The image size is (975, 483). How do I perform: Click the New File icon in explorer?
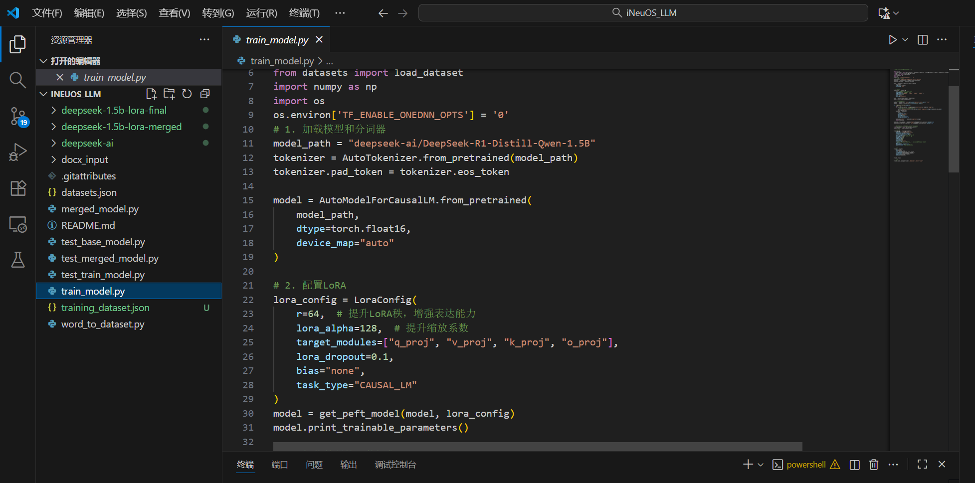[151, 94]
